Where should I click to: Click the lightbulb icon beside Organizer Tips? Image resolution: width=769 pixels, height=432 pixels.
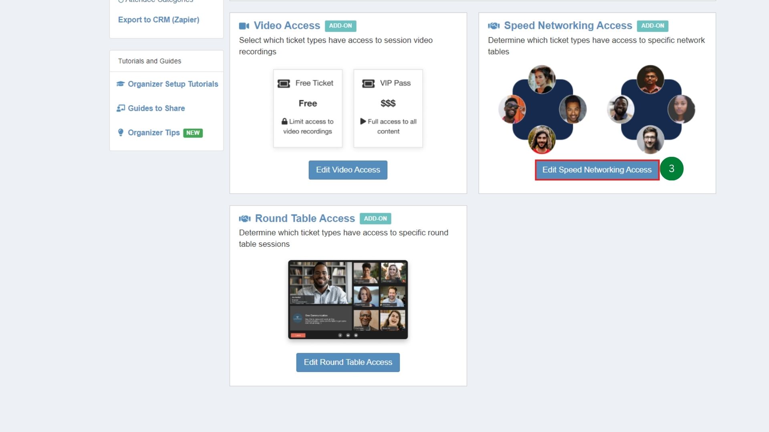pyautogui.click(x=121, y=132)
